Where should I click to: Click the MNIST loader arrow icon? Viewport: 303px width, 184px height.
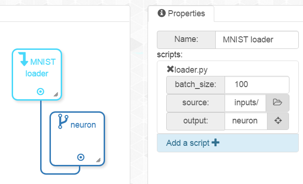tap(23, 59)
